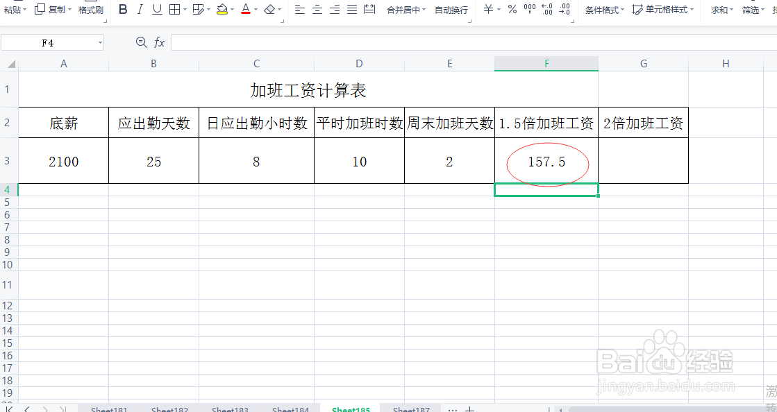The image size is (777, 412).
Task: Toggle underline formatting
Action: pyautogui.click(x=157, y=10)
